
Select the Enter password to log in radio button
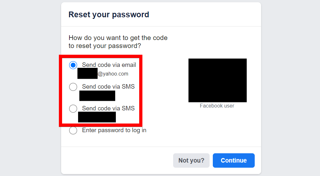(73, 130)
